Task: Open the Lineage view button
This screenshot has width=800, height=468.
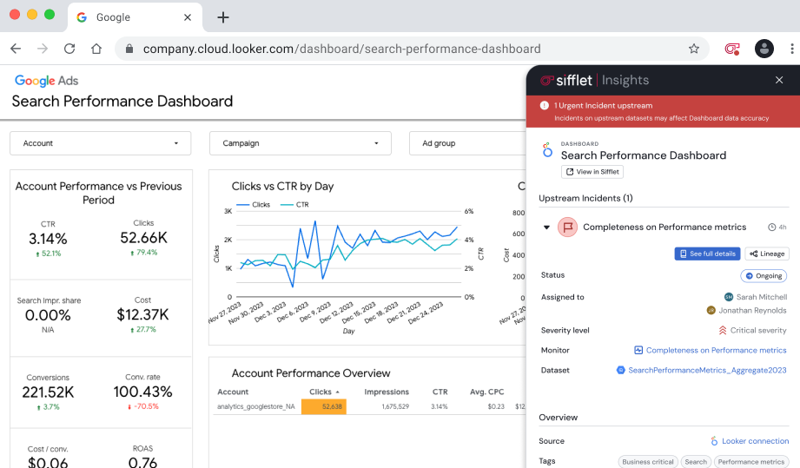Action: pos(766,254)
